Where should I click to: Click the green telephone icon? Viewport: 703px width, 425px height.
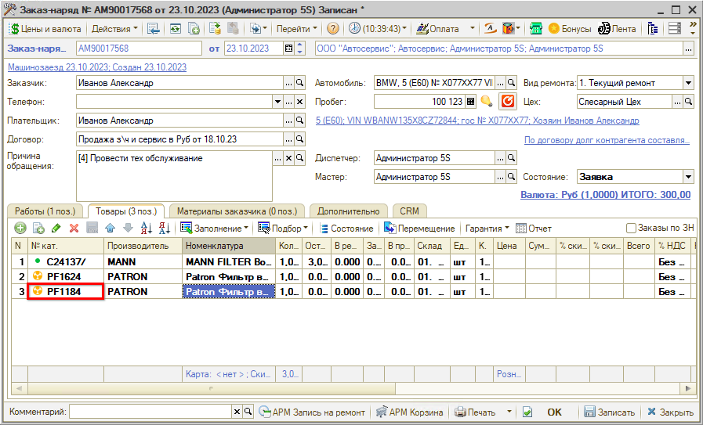[536, 29]
